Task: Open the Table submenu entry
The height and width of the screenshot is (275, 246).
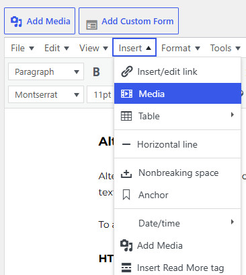Action: [177, 116]
